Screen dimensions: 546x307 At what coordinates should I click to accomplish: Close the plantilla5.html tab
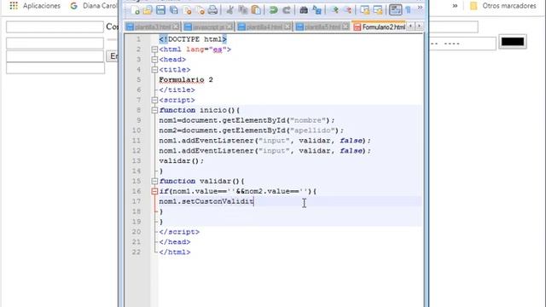[346, 26]
